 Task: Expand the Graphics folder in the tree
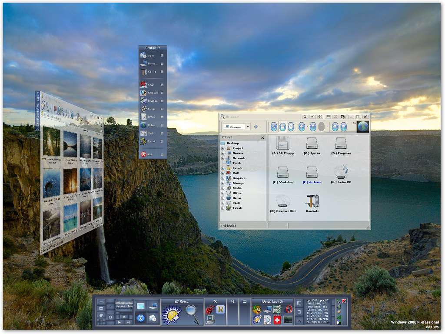223,178
